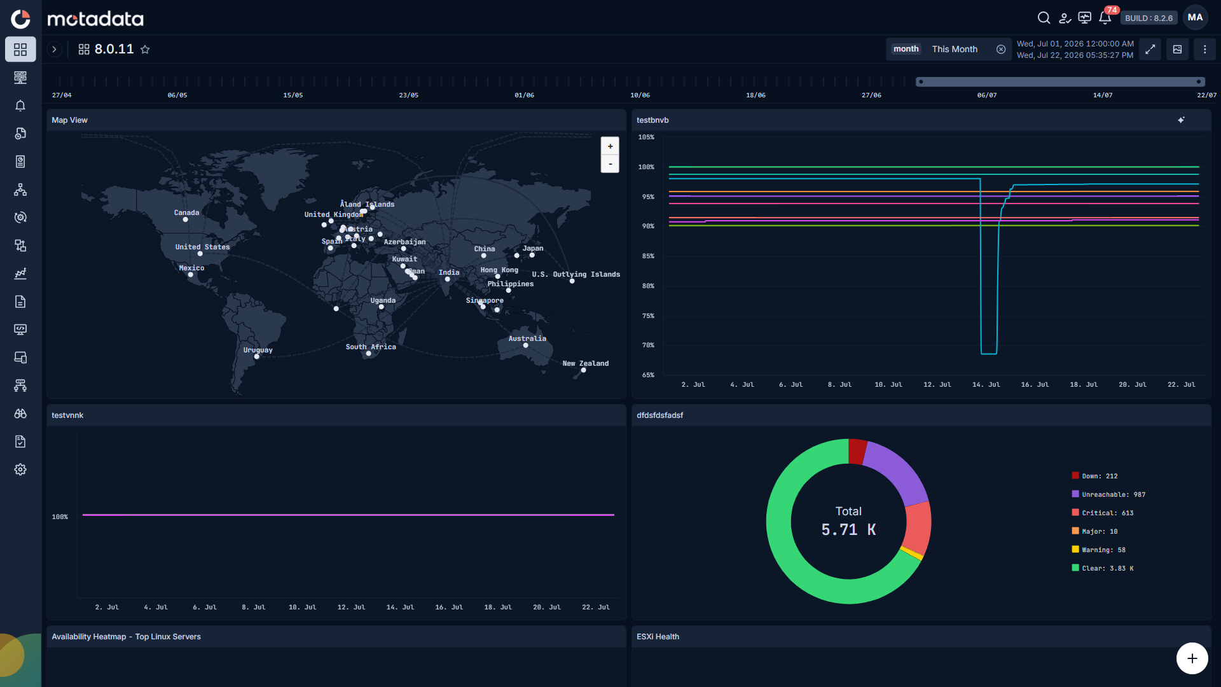Click the Mexico map marker
Screen dimensions: 1221x687
190,275
